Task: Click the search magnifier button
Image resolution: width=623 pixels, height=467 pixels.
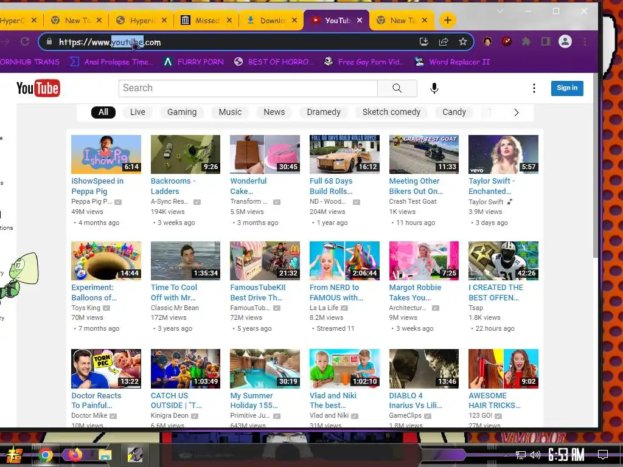Action: [x=397, y=88]
